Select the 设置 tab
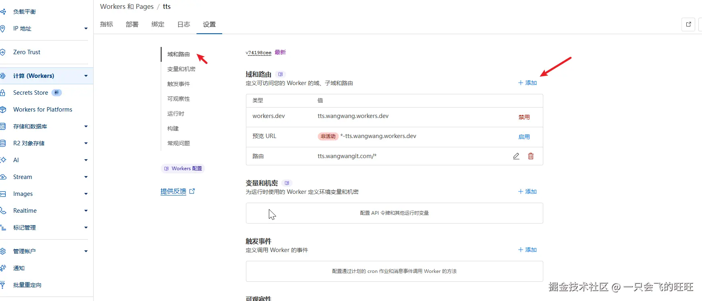702x301 pixels. (209, 24)
